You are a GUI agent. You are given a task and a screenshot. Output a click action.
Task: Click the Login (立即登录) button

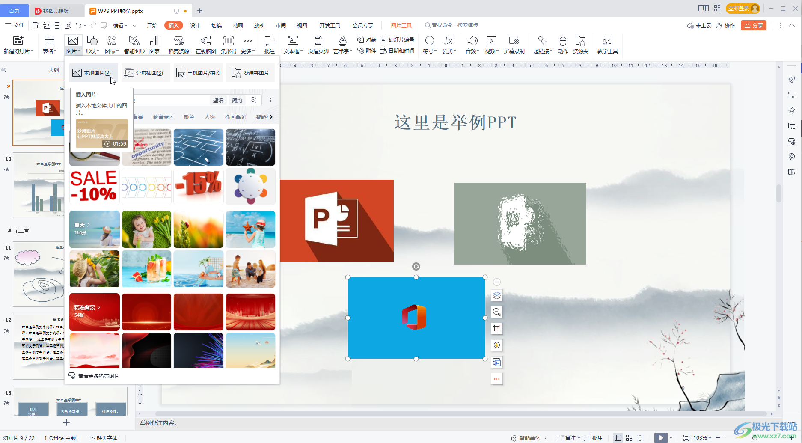coord(743,8)
